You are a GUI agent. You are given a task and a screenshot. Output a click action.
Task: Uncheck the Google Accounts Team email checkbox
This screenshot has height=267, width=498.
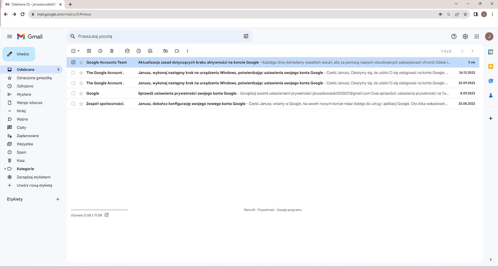(x=73, y=62)
